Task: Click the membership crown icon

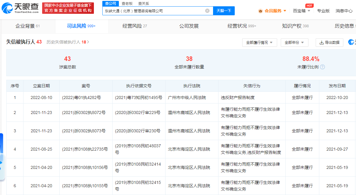Action: coord(260,11)
